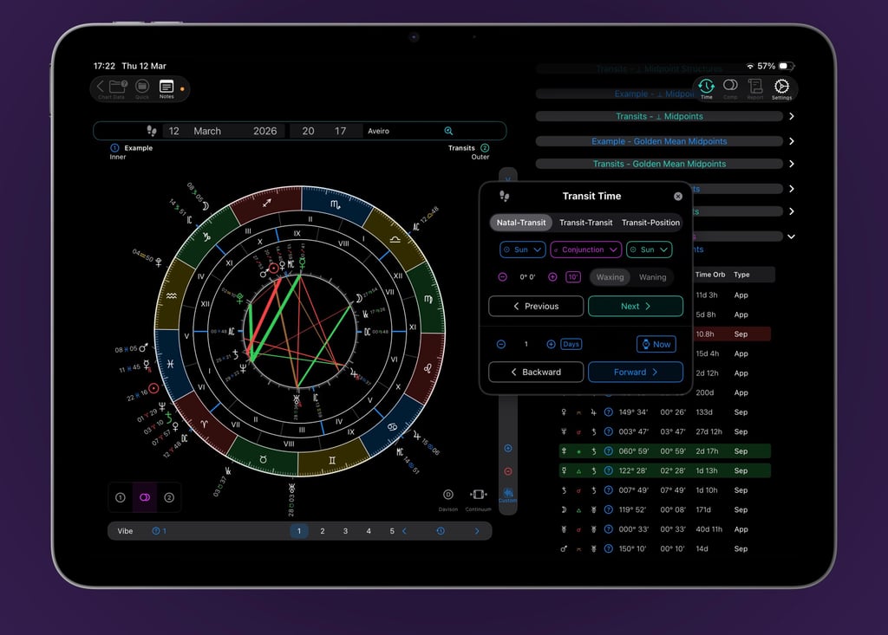Select Transits outer chart indicator

485,148
